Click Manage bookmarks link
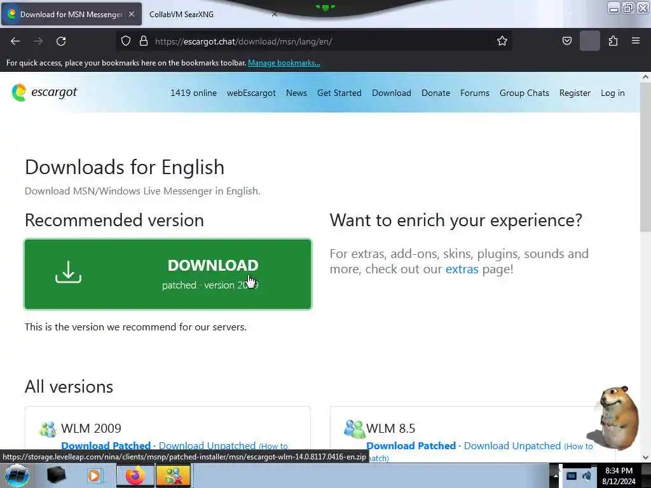Viewport: 651px width, 488px height. (284, 63)
